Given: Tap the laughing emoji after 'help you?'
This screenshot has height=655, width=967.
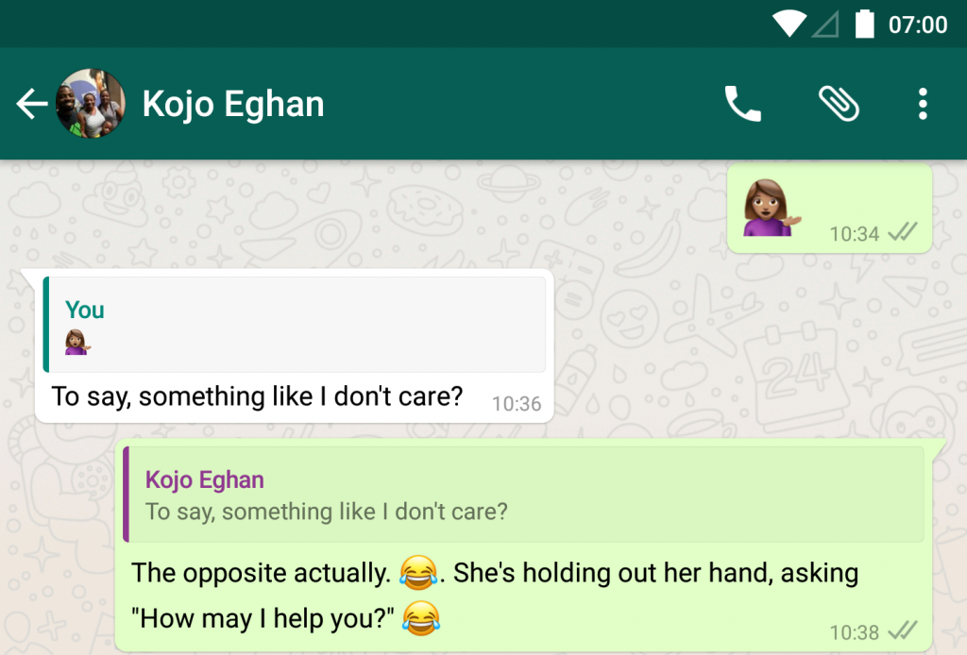Looking at the screenshot, I should coord(421,618).
